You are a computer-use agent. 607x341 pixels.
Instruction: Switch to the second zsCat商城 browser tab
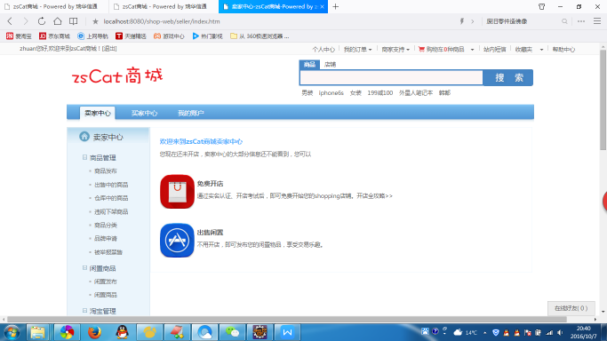click(164, 6)
